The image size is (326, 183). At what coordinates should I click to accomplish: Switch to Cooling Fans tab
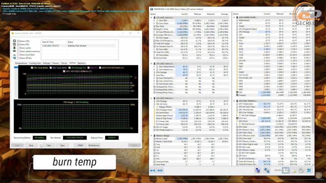point(35,63)
